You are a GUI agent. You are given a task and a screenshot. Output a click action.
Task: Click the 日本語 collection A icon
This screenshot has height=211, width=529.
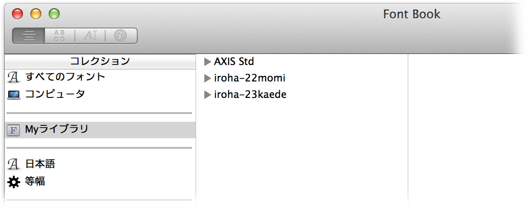coord(13,165)
